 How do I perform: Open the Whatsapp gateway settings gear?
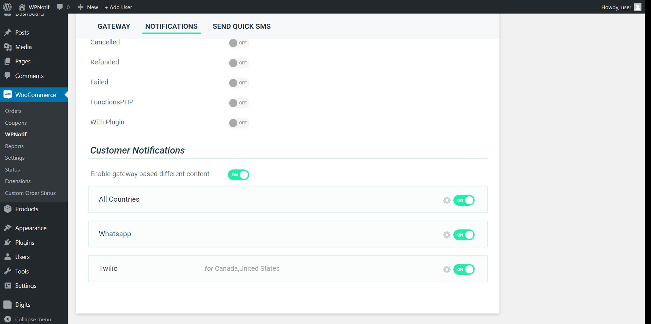pyautogui.click(x=447, y=235)
